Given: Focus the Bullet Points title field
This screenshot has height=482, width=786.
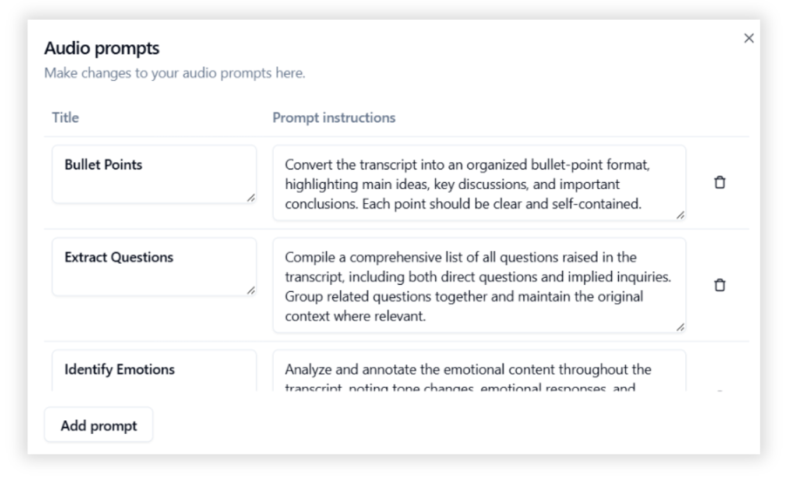Looking at the screenshot, I should [154, 174].
